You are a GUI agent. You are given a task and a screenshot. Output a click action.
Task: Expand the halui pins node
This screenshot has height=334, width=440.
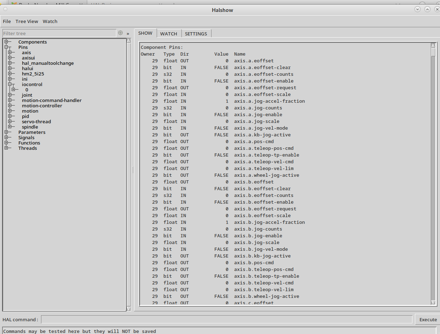point(10,68)
